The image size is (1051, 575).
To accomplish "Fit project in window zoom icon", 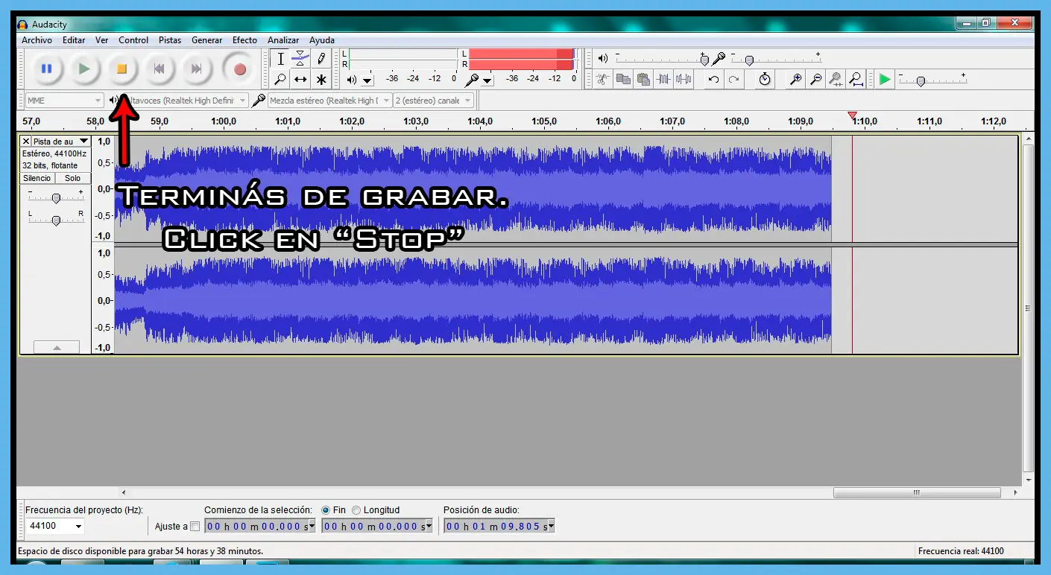I will tap(856, 79).
